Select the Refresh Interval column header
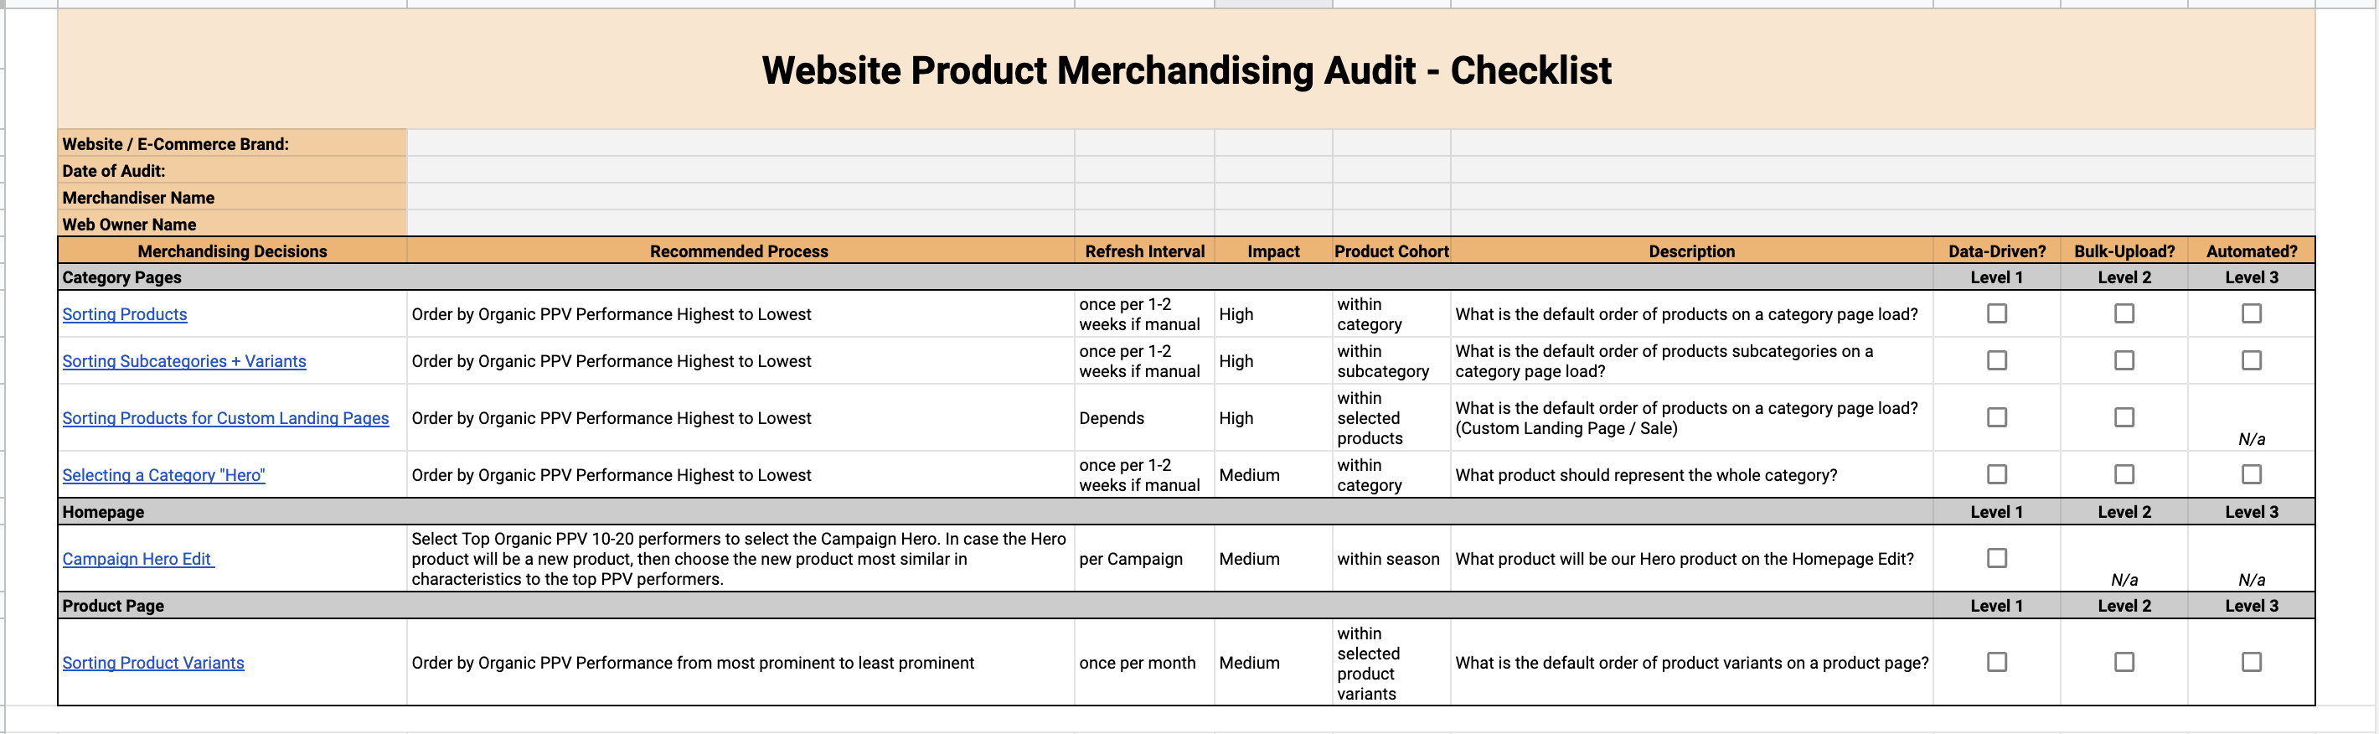Image resolution: width=2379 pixels, height=734 pixels. tap(1145, 251)
